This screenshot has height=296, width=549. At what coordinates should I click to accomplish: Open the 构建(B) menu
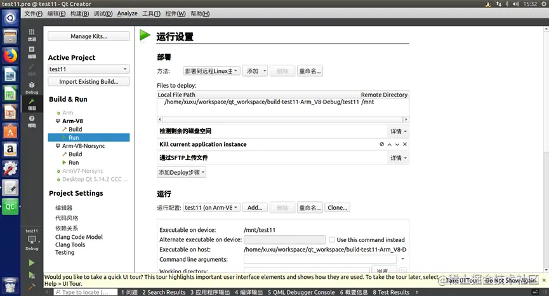pos(79,14)
